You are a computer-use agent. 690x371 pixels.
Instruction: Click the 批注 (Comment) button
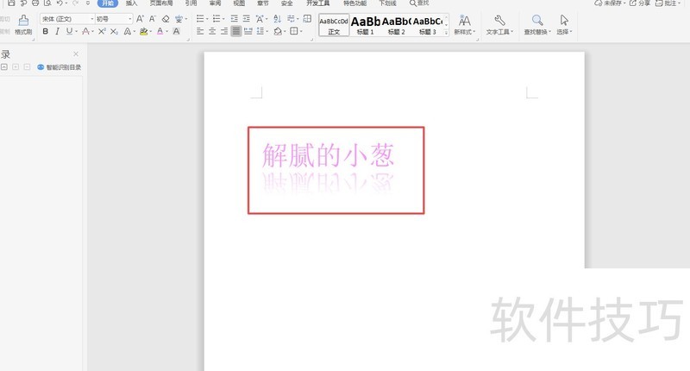668,3
